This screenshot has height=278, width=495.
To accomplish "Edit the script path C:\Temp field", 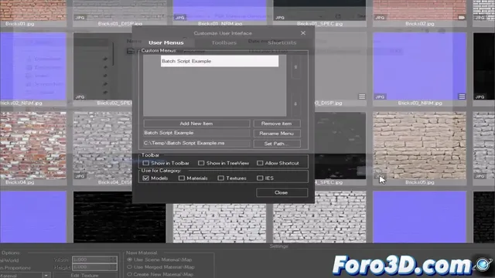I will tap(196, 143).
